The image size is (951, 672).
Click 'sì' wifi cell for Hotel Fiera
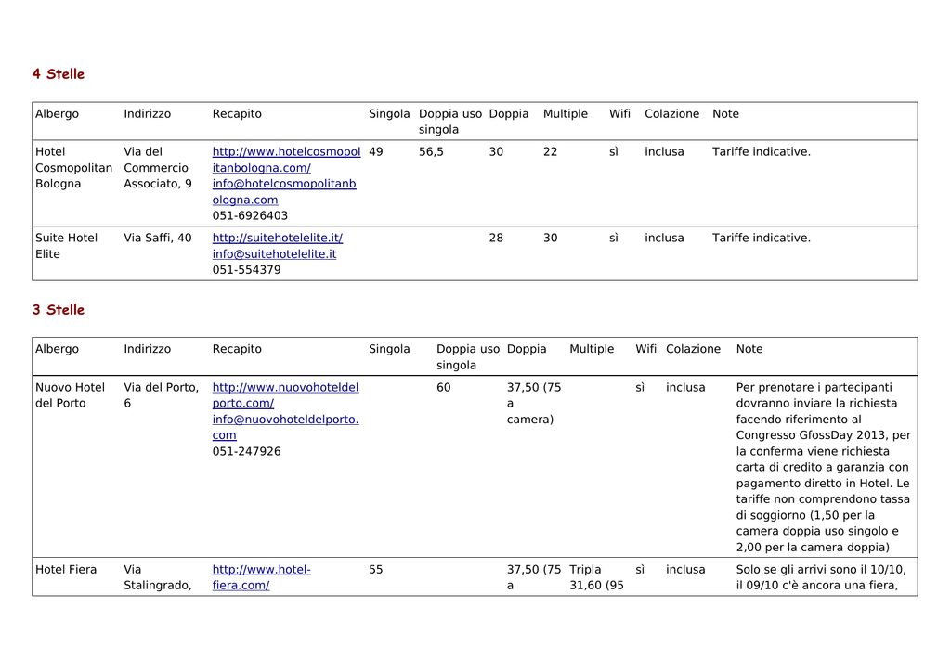click(x=640, y=570)
